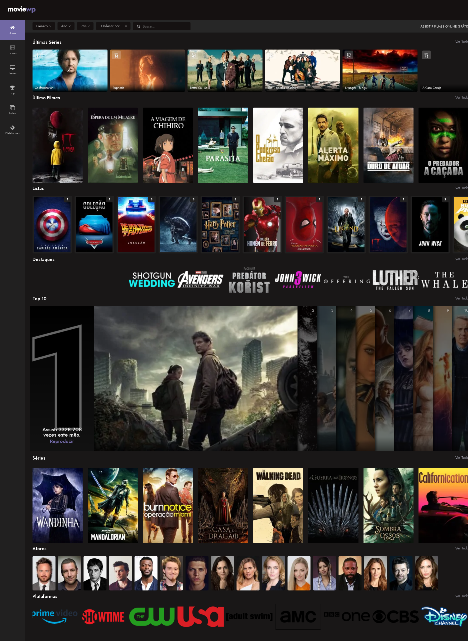
Task: Open Californication in Últimas Séries
Action: (x=70, y=71)
